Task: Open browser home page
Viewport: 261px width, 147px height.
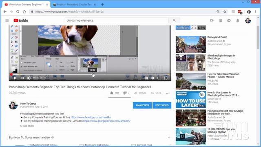Action: pyautogui.click(x=24, y=11)
